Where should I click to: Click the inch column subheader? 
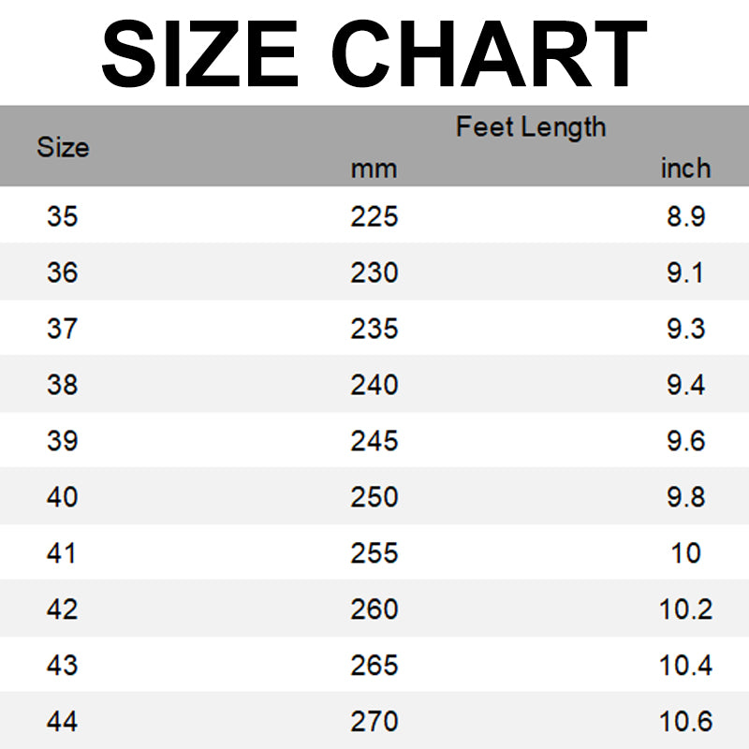coord(685,169)
